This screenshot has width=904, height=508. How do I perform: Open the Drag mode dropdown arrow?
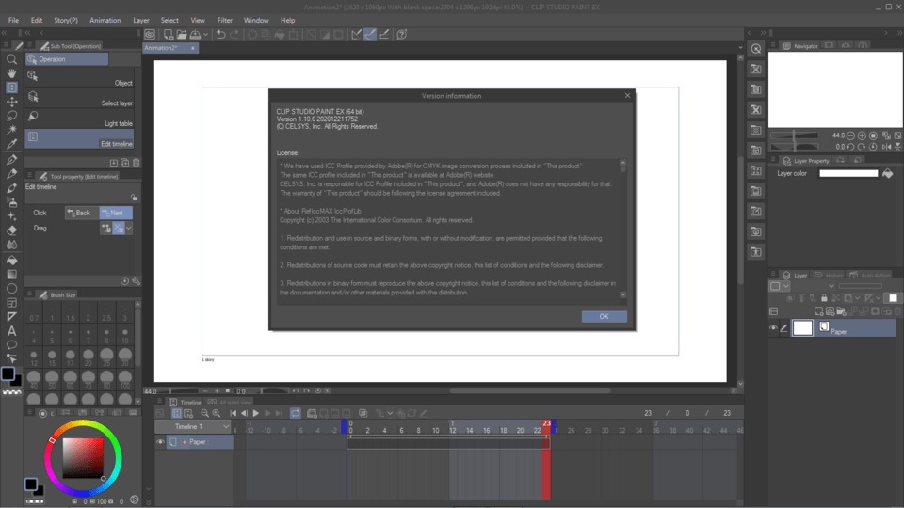[129, 229]
